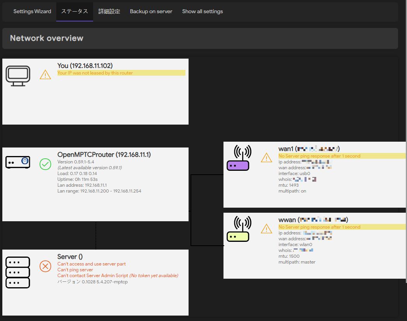Click the green checkmark status icon
The height and width of the screenshot is (321, 407).
pos(45,165)
